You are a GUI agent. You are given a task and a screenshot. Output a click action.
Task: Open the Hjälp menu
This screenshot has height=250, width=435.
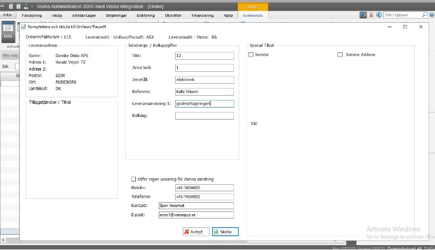pyautogui.click(x=228, y=16)
